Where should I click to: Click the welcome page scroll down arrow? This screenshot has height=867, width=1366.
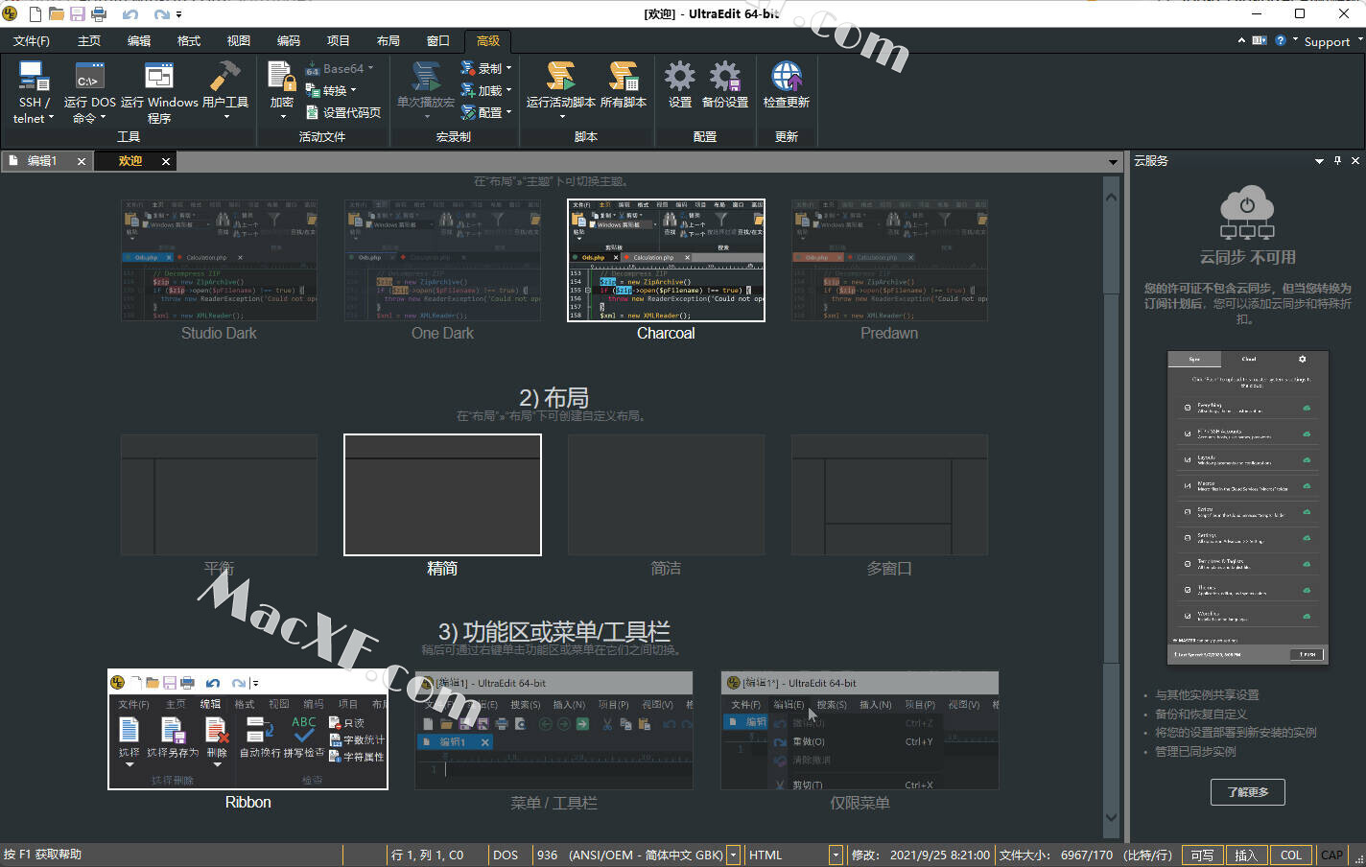point(1112,818)
